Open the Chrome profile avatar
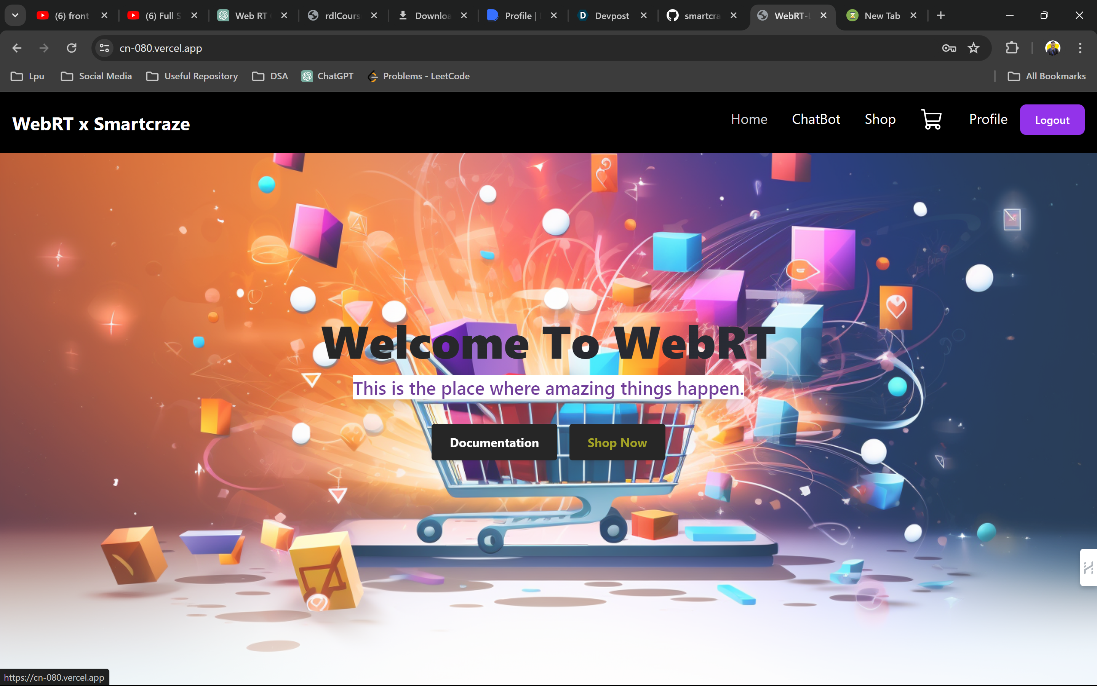Screen dimensions: 1097x686 coord(1052,48)
